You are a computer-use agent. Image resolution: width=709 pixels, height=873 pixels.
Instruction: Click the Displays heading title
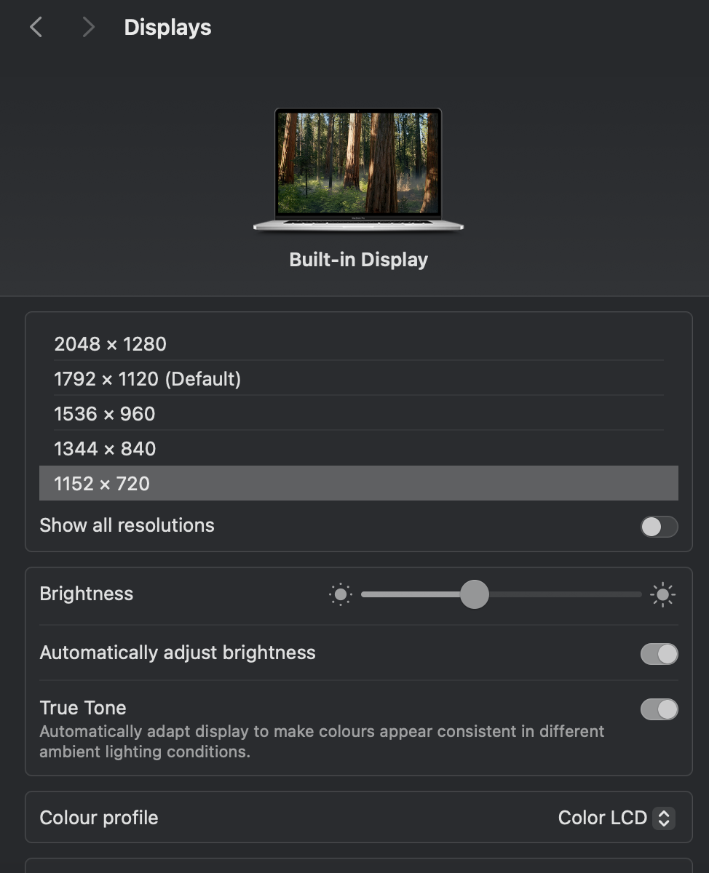[x=167, y=27]
